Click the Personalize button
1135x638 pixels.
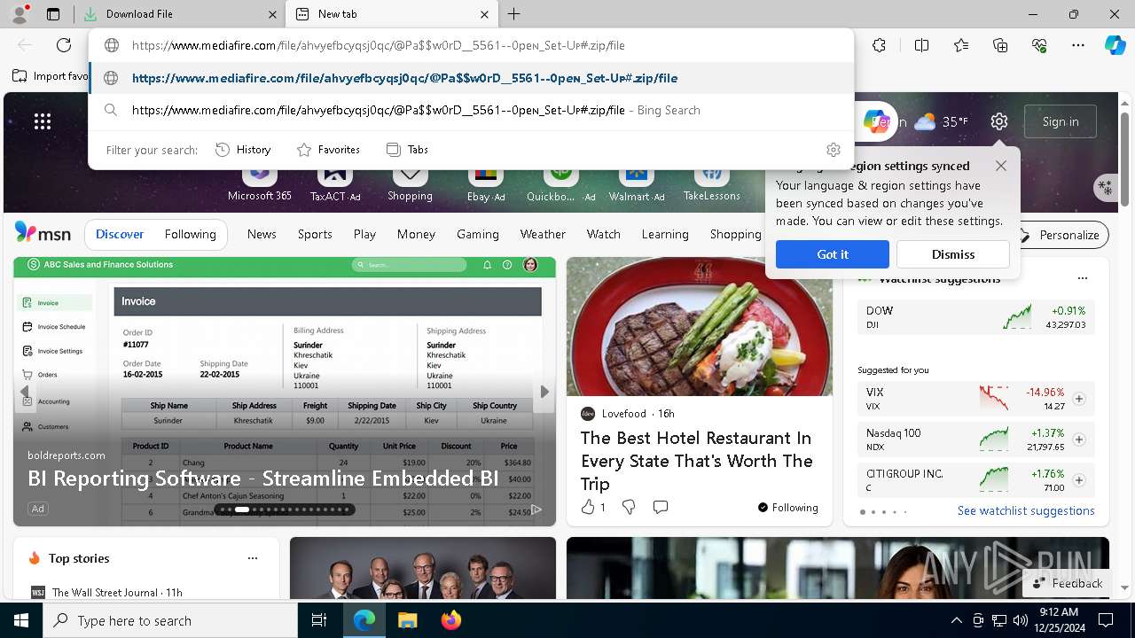(1059, 235)
